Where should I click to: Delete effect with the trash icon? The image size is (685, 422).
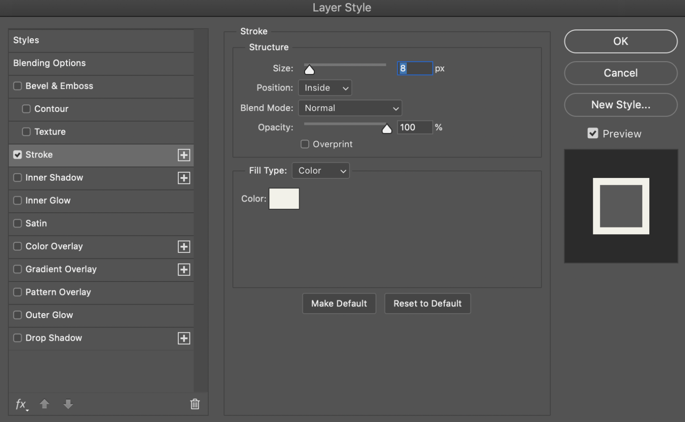(x=195, y=404)
